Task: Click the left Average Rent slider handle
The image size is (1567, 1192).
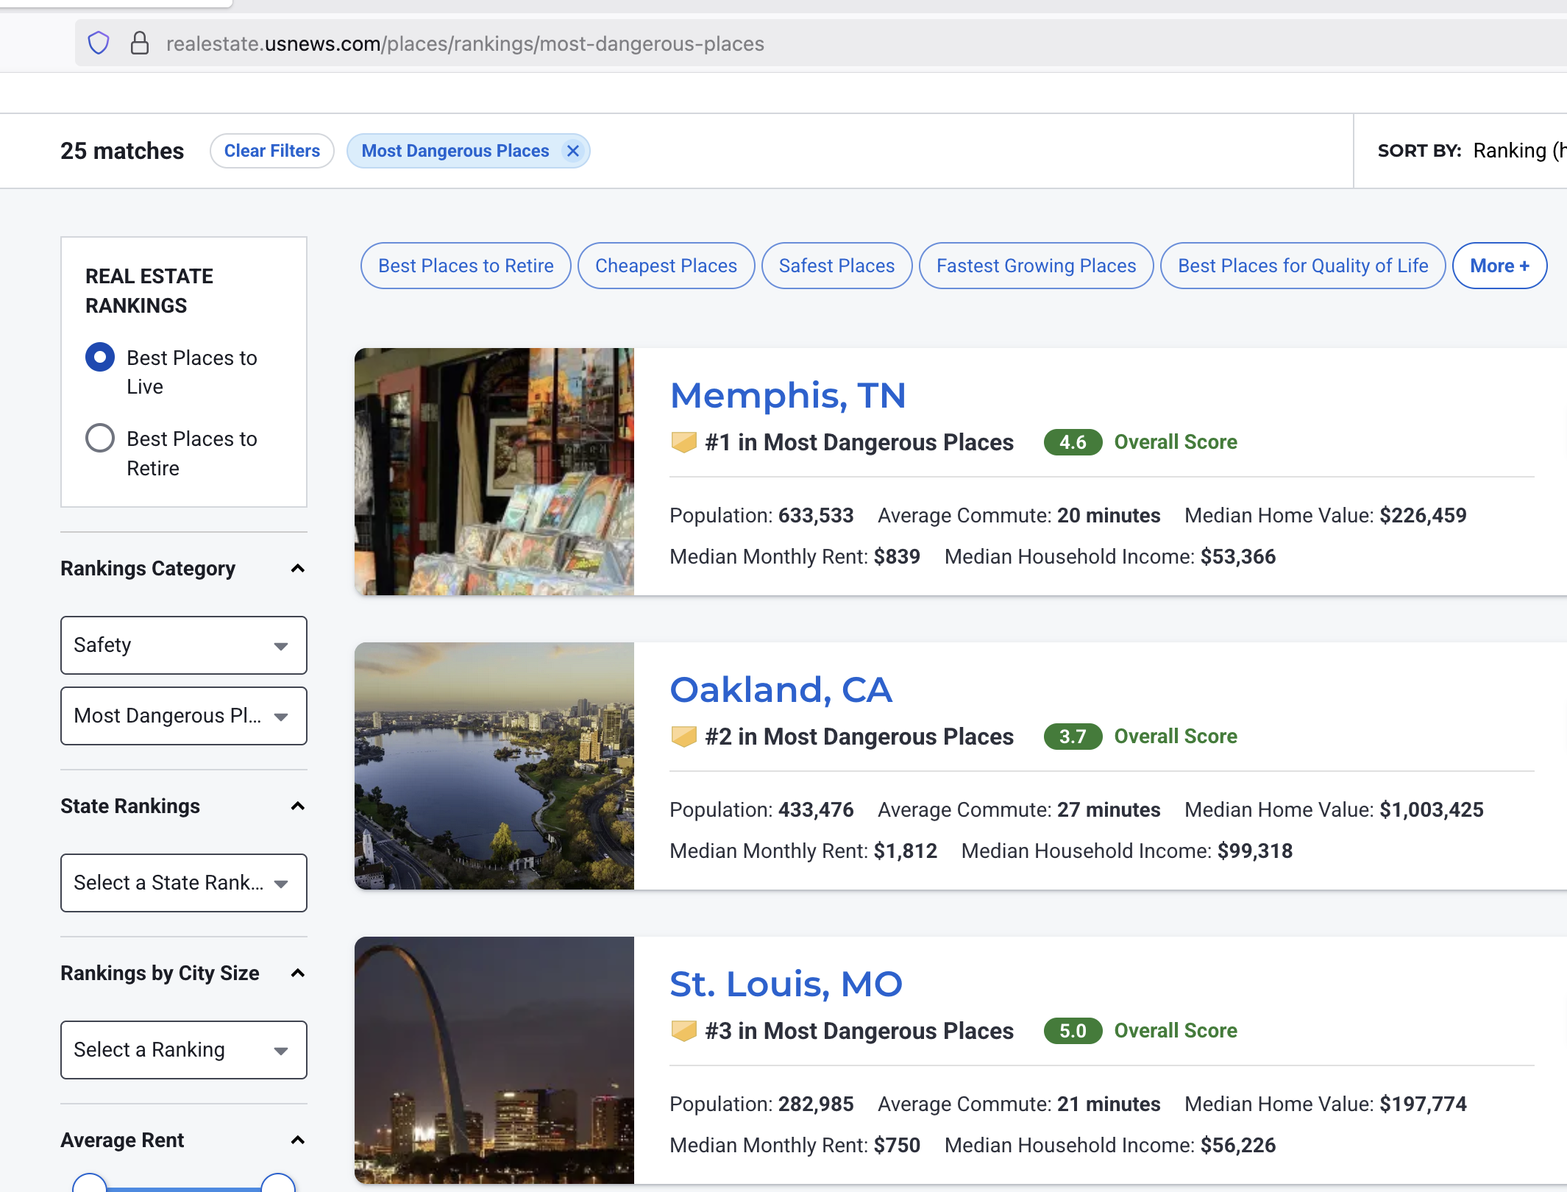Action: (x=90, y=1183)
